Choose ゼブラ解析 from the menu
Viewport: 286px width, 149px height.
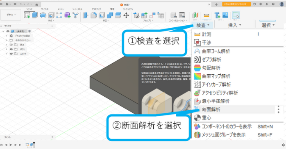(x=238, y=60)
